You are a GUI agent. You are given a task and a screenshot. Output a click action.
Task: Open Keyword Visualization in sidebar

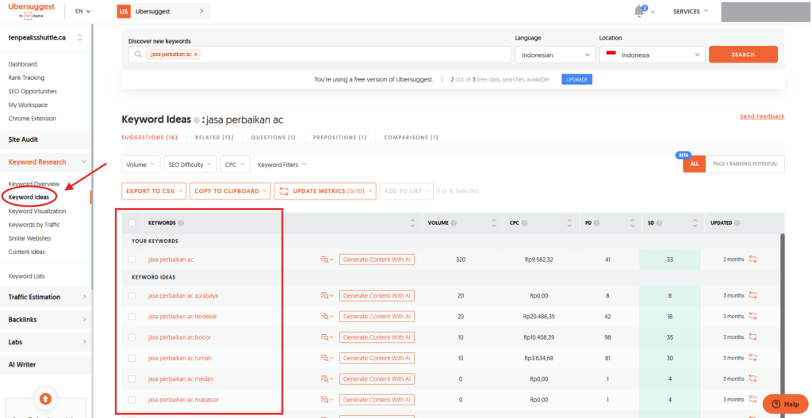[37, 211]
